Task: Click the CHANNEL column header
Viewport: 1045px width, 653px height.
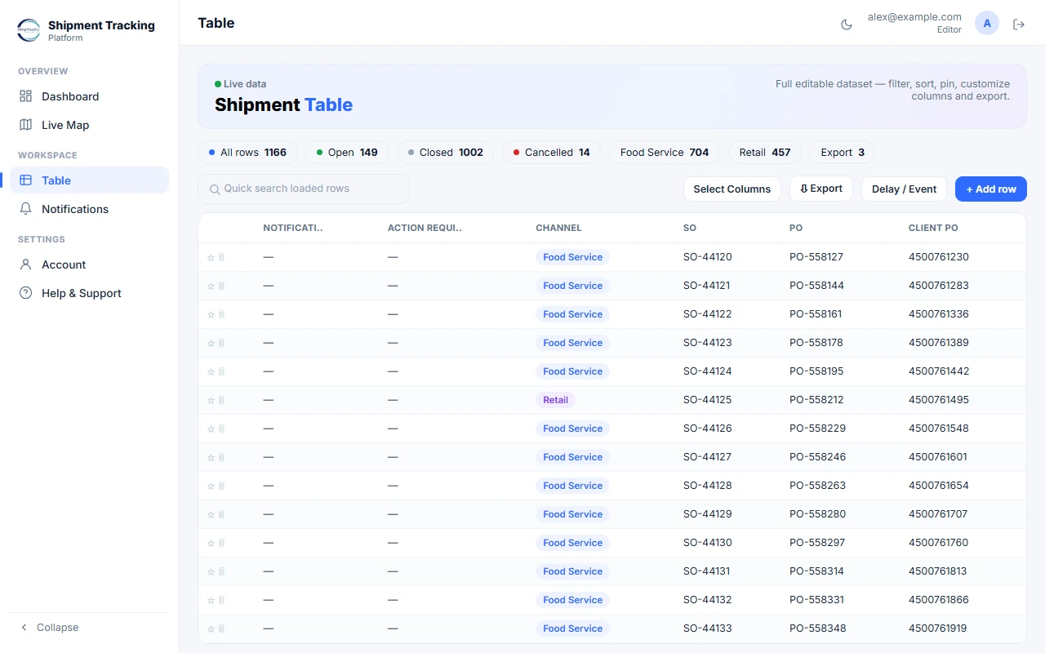Action: [x=558, y=228]
